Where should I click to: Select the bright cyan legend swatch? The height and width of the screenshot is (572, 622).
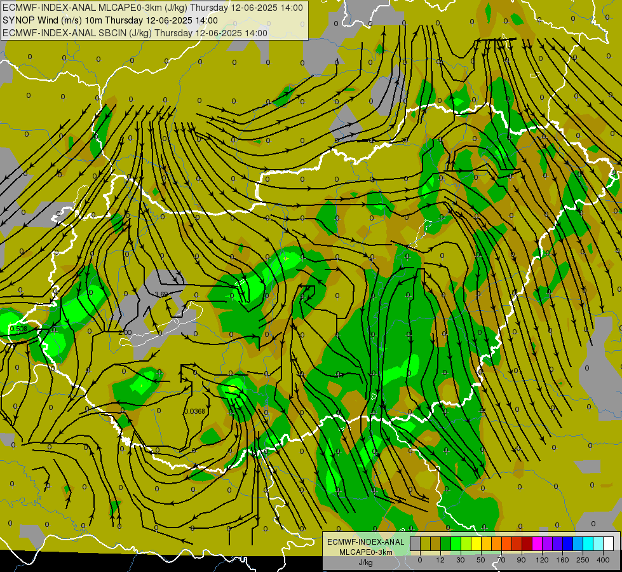click(588, 543)
